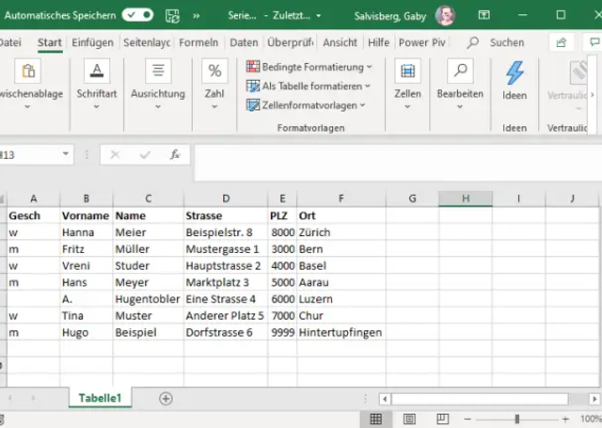Select cell with value 7000

[x=282, y=316]
